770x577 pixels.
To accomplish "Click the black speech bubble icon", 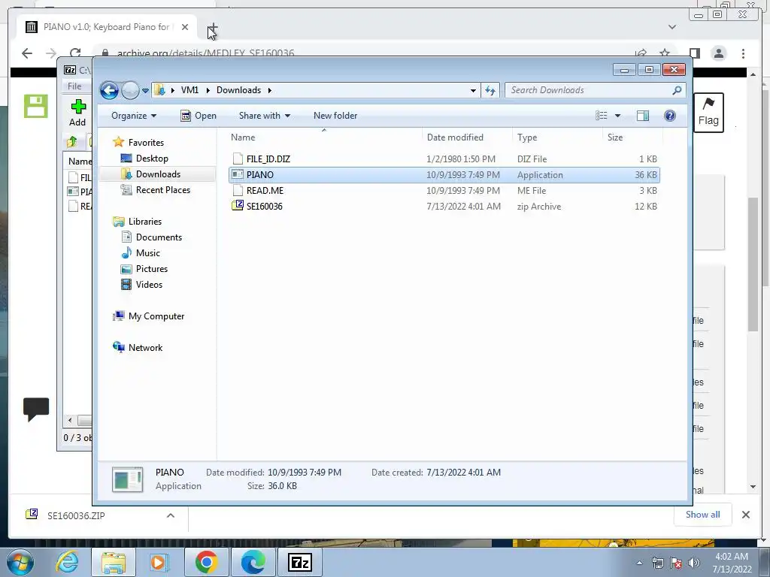I will point(36,409).
